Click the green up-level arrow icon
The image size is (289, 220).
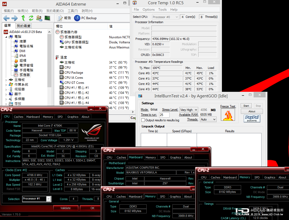23,18
